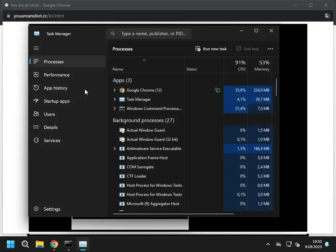The height and width of the screenshot is (252, 336).
Task: Select the Processes icon in sidebar
Action: click(x=36, y=61)
